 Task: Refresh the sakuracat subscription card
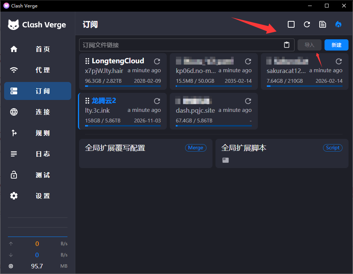pos(339,61)
